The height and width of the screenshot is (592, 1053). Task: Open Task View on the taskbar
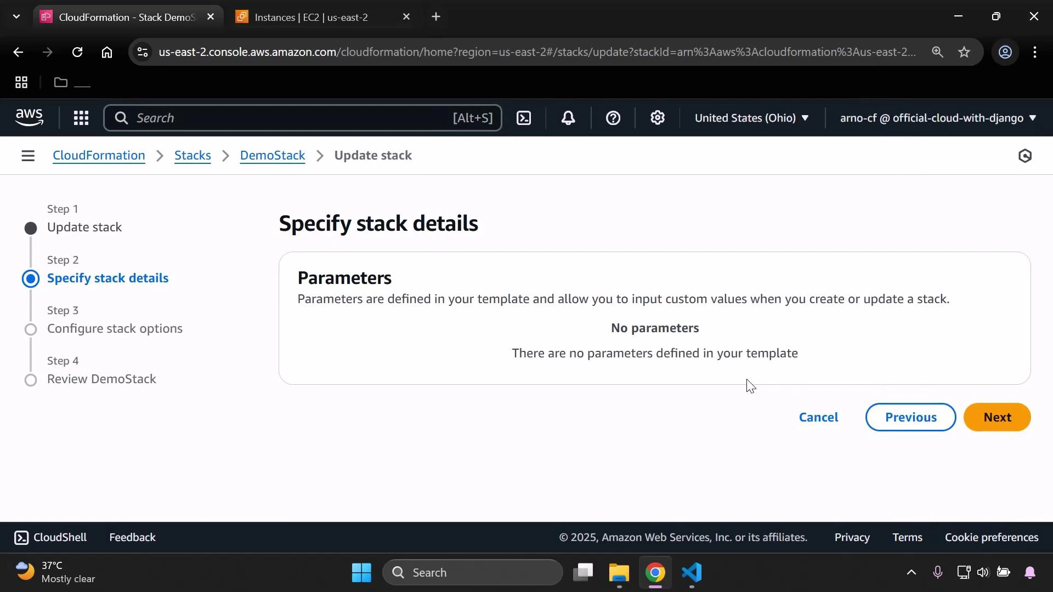pyautogui.click(x=583, y=573)
